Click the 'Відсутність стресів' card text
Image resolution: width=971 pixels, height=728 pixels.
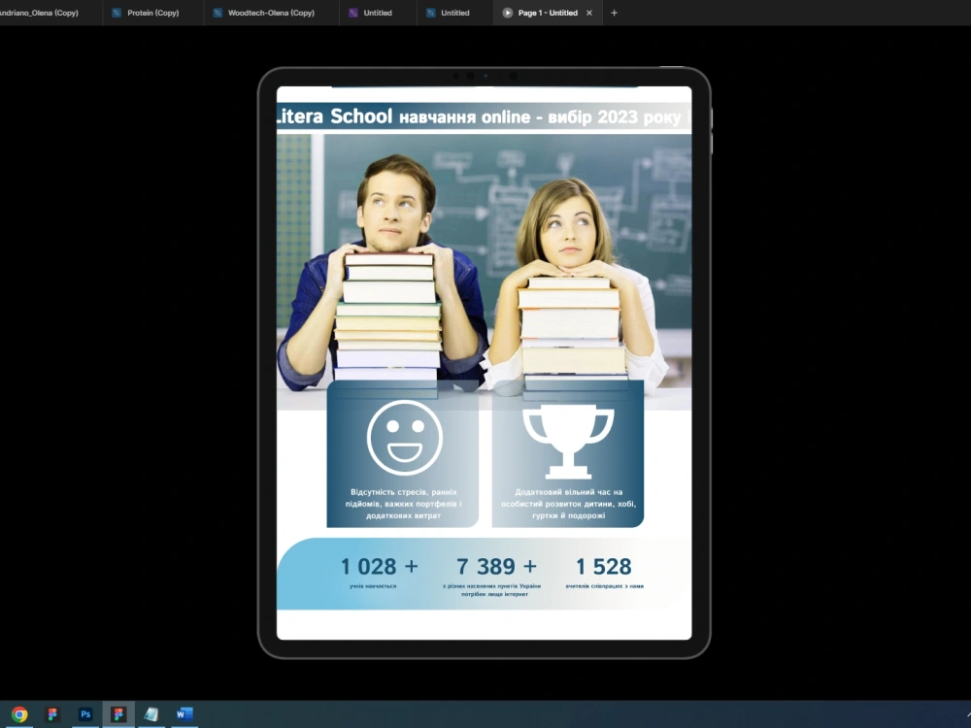coord(403,503)
